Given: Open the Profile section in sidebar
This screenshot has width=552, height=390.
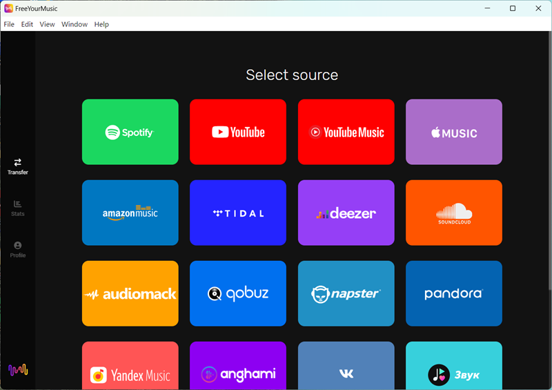Looking at the screenshot, I should point(18,250).
